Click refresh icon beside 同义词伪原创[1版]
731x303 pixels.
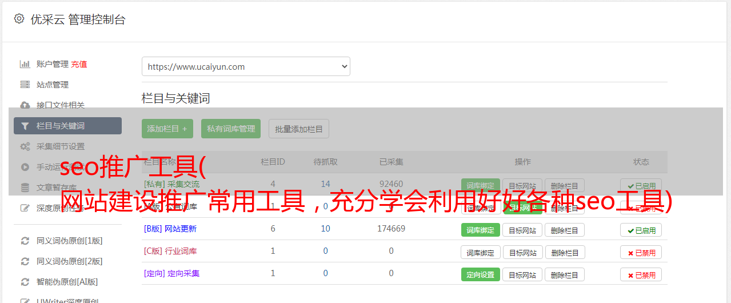(25, 241)
